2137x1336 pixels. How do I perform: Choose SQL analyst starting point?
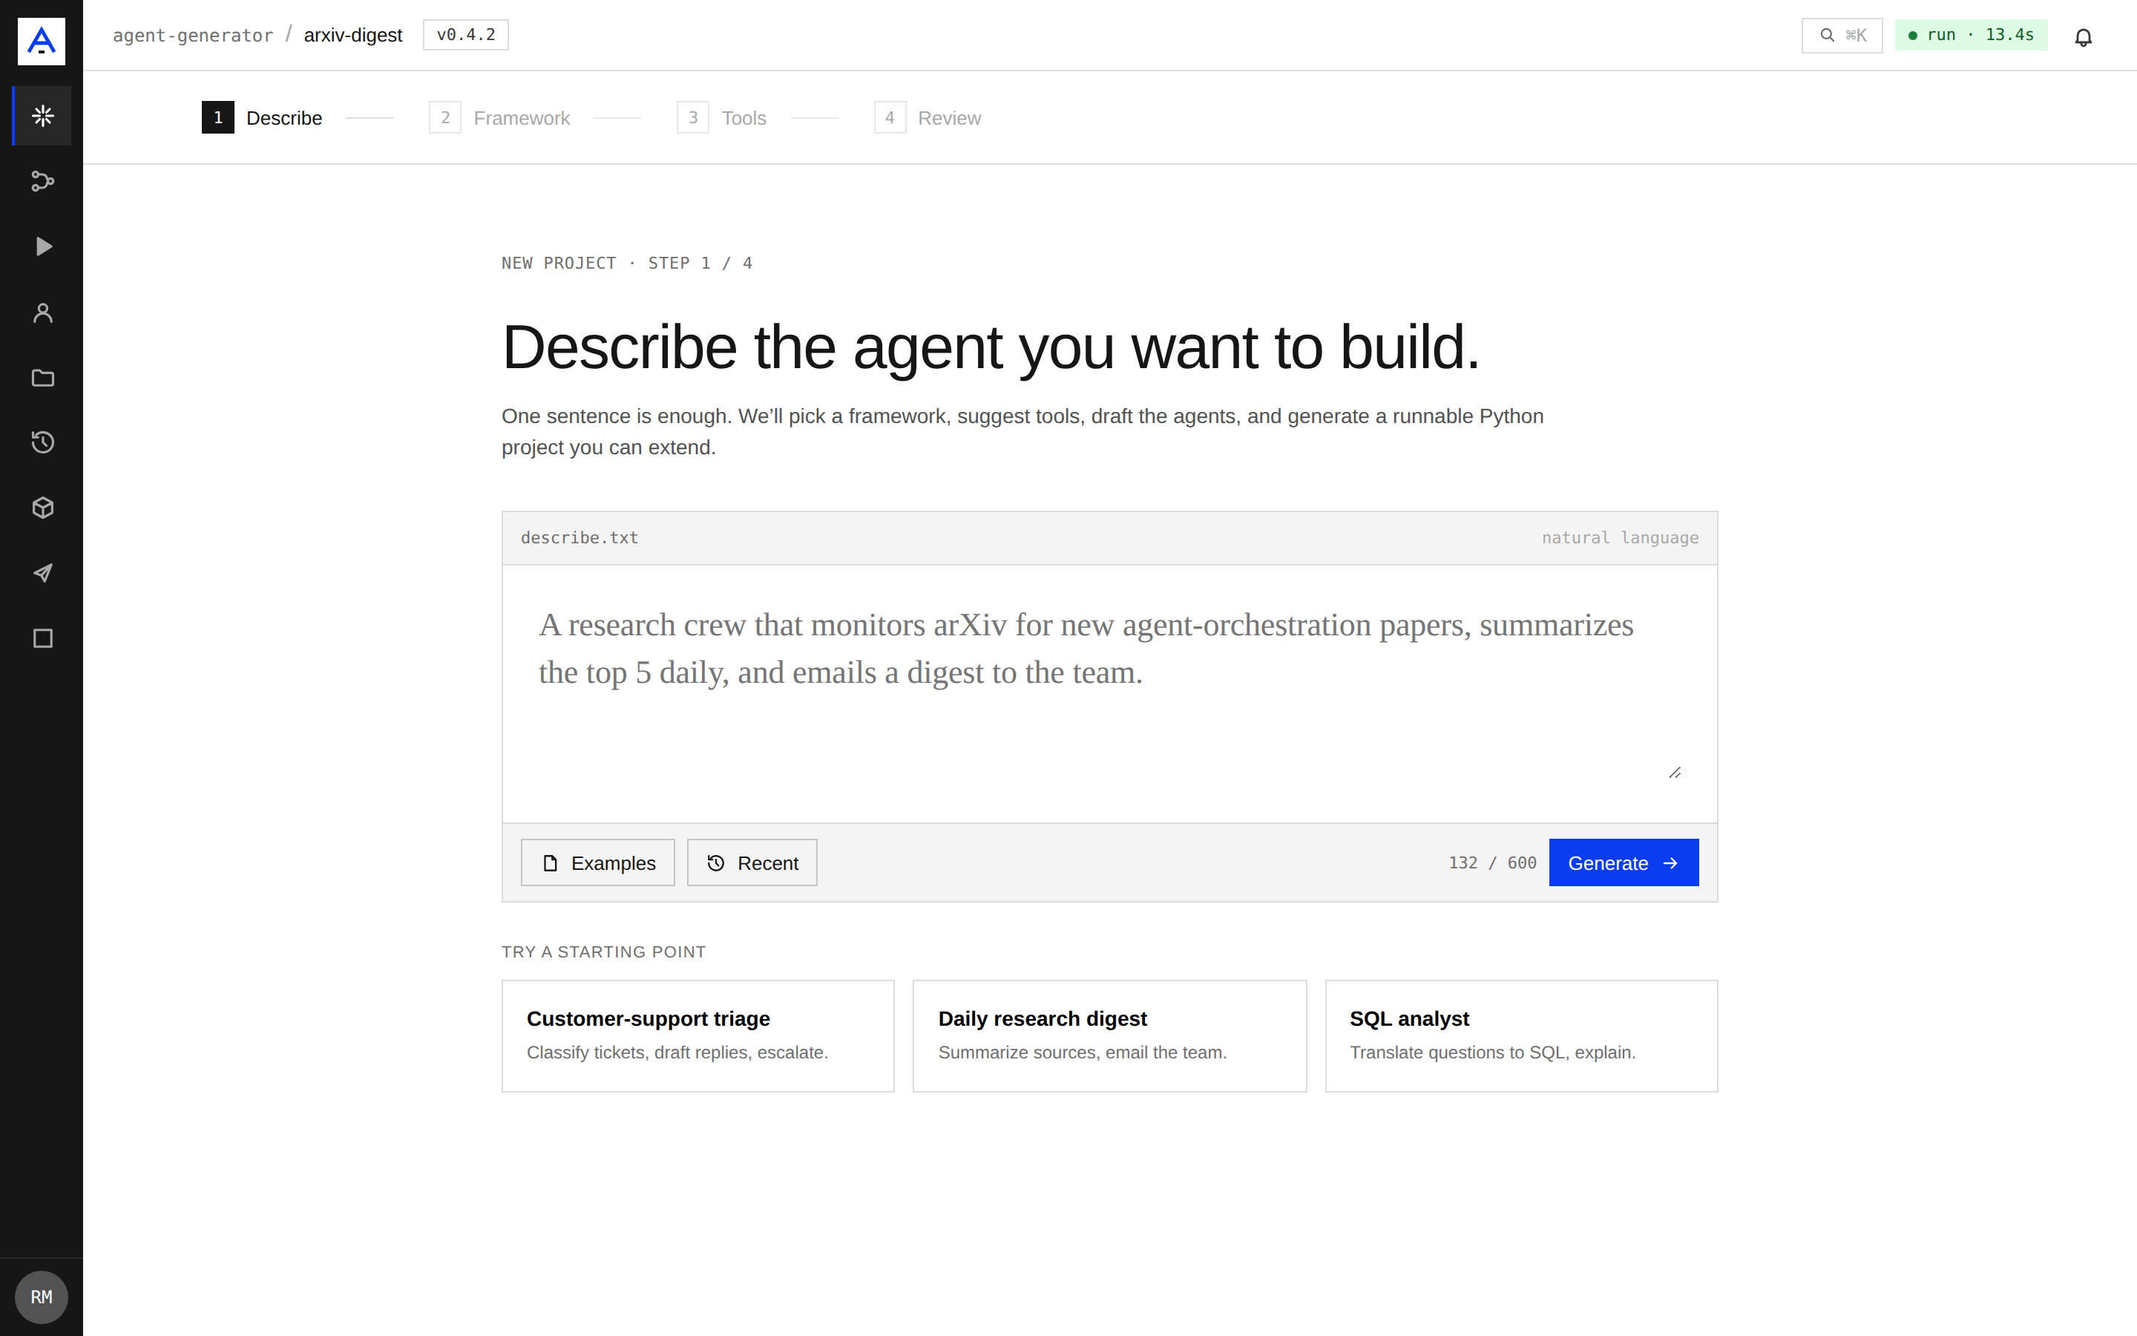(1520, 1035)
